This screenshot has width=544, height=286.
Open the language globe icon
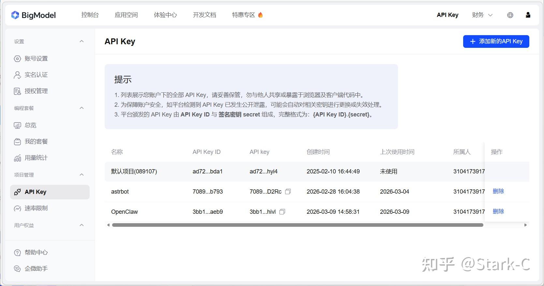click(510, 15)
